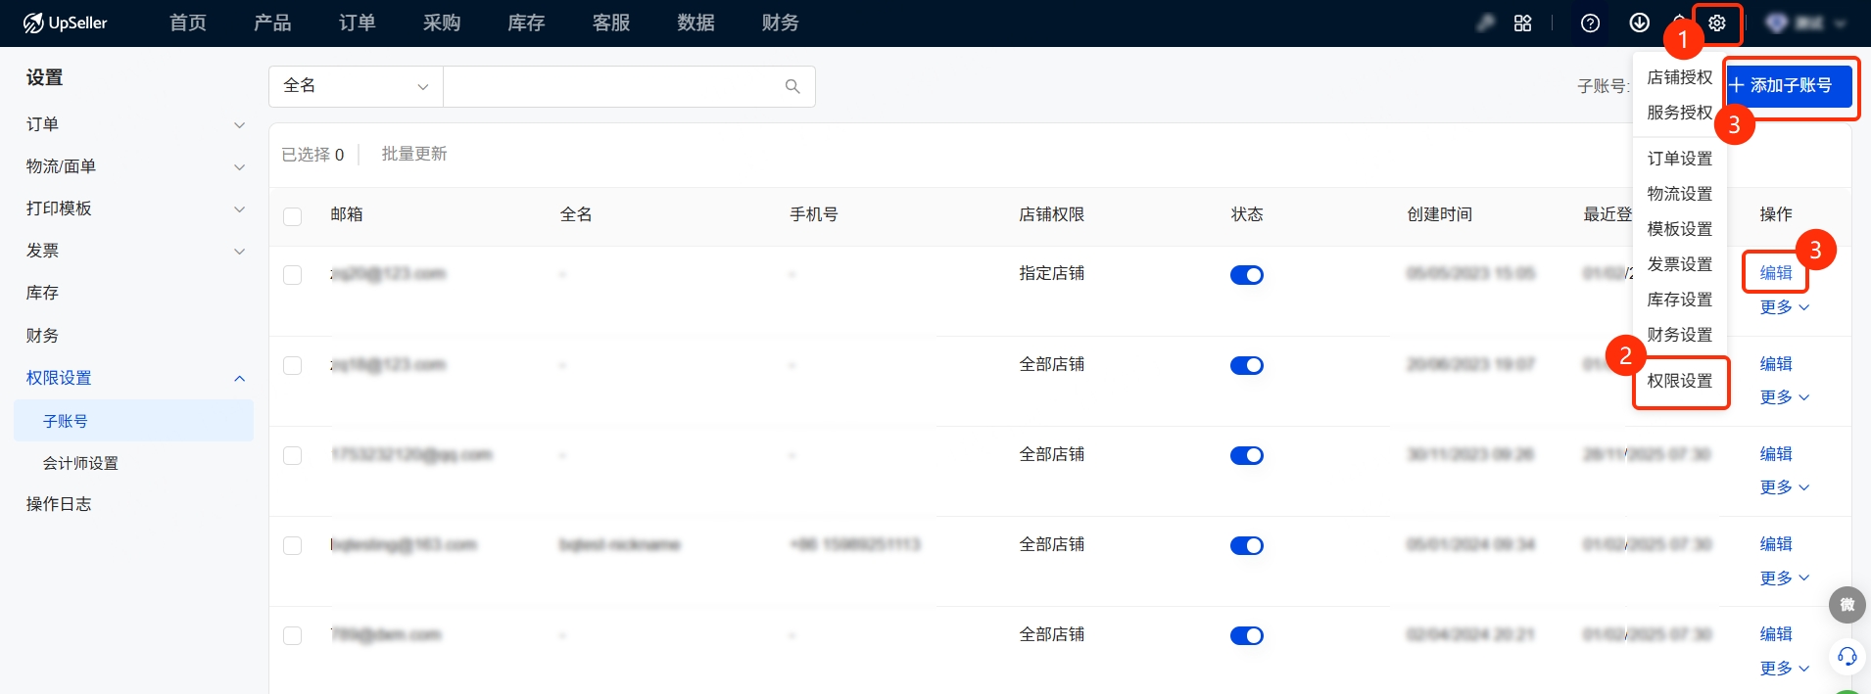Image resolution: width=1871 pixels, height=694 pixels.
Task: Click the 邮箱 column header
Action: click(347, 214)
